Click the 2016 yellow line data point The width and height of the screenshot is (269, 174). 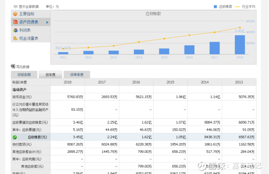189,35
